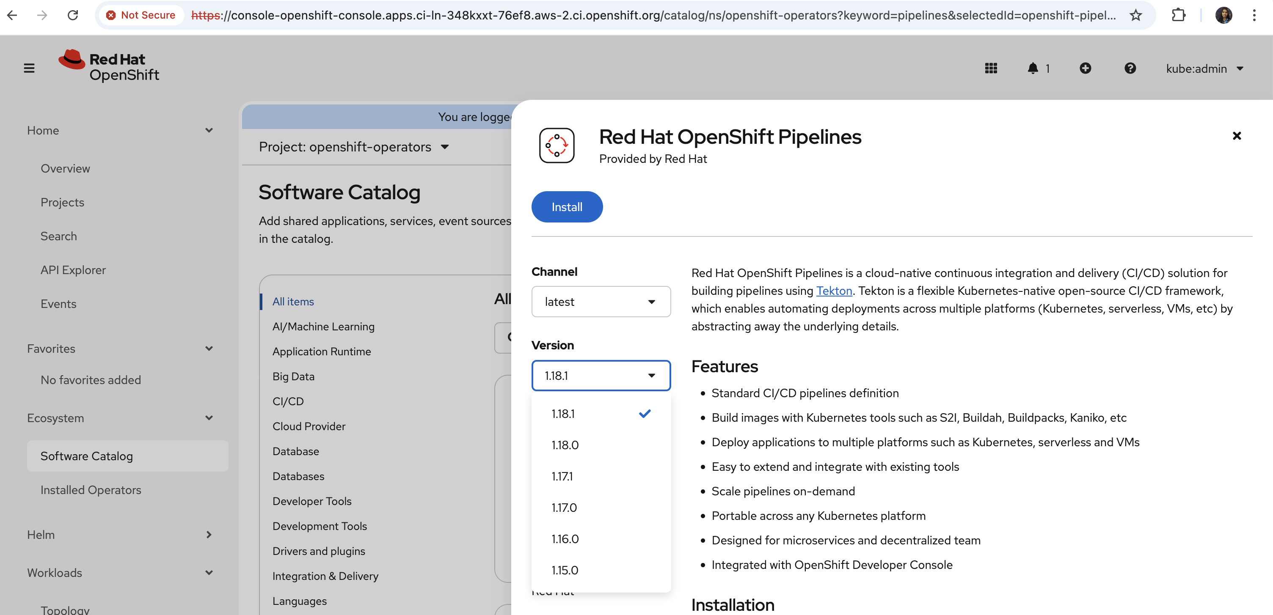Reload the page in the browser
This screenshot has height=615, width=1273.
(x=73, y=15)
